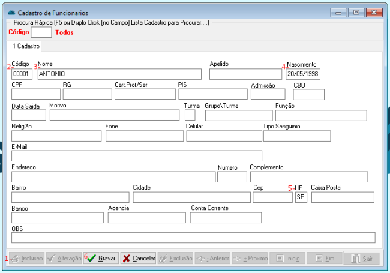Screen dimensions: 390x273
Task: Click the Gravar save button
Action: tap(101, 258)
